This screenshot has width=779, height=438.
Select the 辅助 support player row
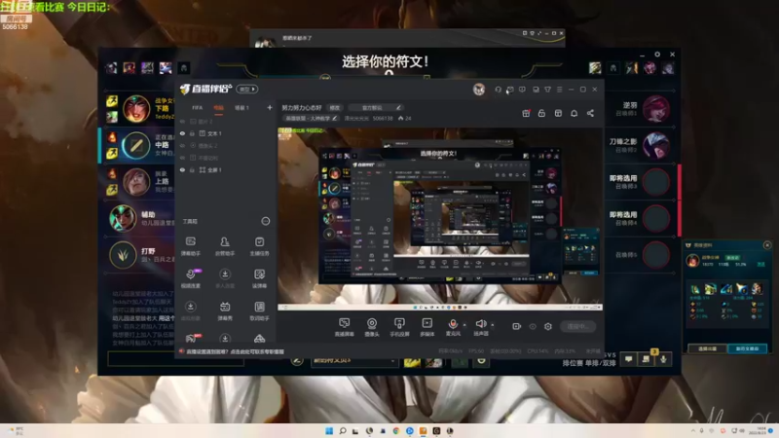(139, 218)
